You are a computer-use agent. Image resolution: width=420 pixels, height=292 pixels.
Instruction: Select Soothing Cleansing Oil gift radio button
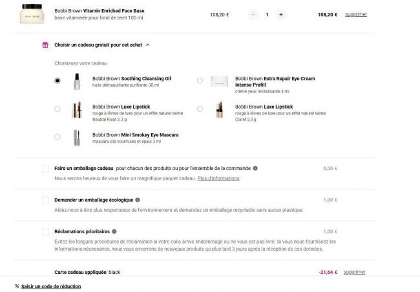58,81
